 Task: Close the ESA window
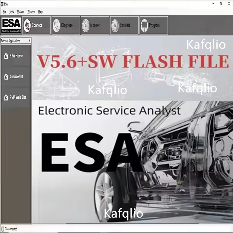click(229, 4)
